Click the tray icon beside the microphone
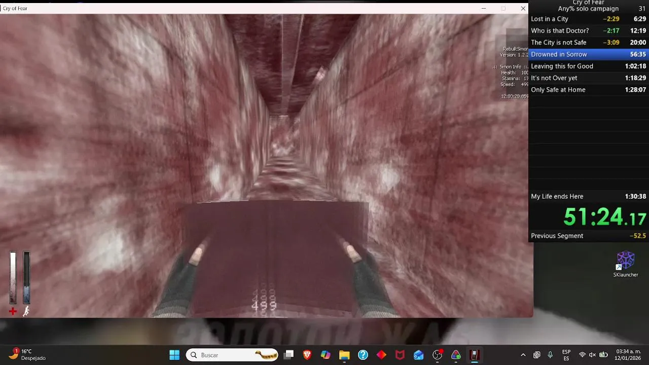This screenshot has width=649, height=365. tap(537, 355)
